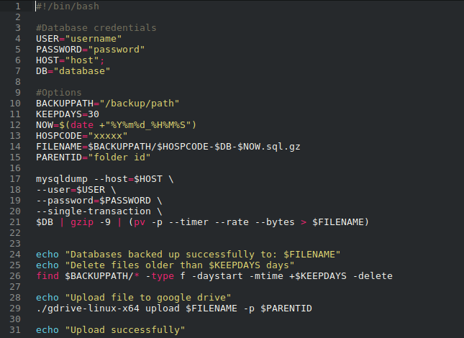Click the "database" string value
This screenshot has height=338, width=464.
pyautogui.click(x=82, y=71)
